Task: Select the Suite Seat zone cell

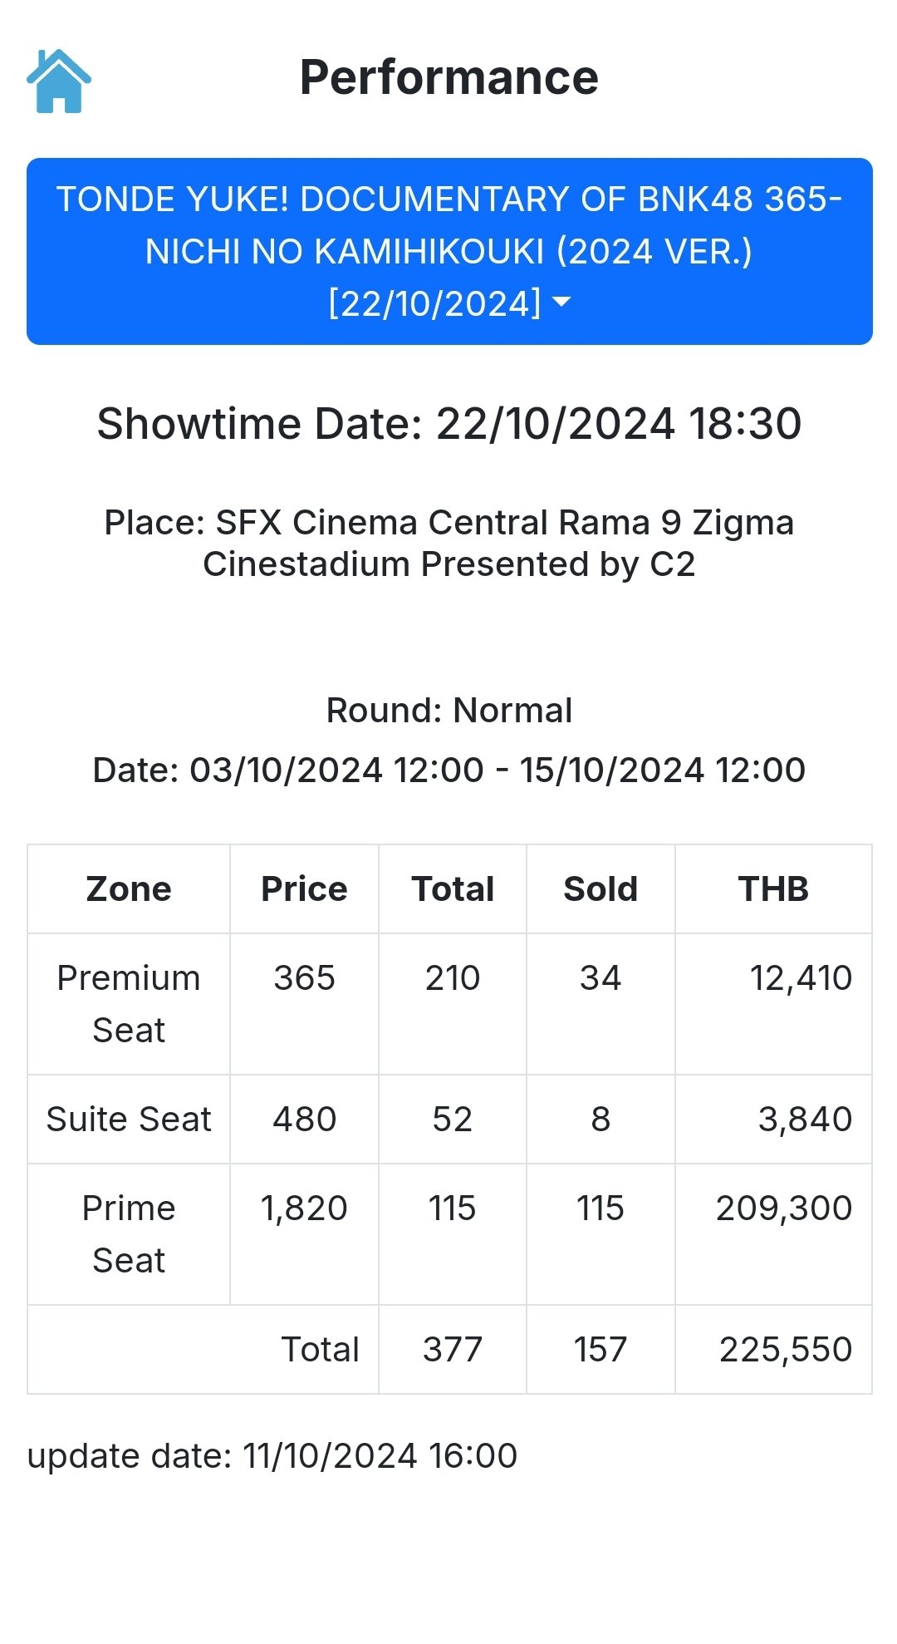Action: click(129, 1120)
